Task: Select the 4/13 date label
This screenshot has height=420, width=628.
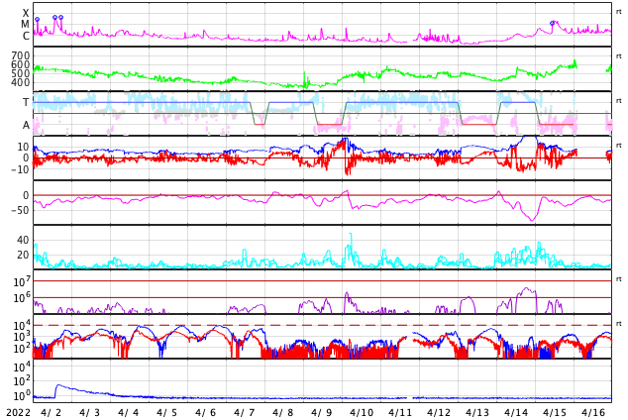Action: tap(476, 412)
